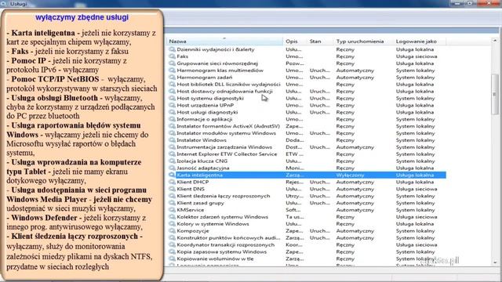Click Uruch... status in Klient DHCP row
The height and width of the screenshot is (282, 502).
[x=319, y=182]
